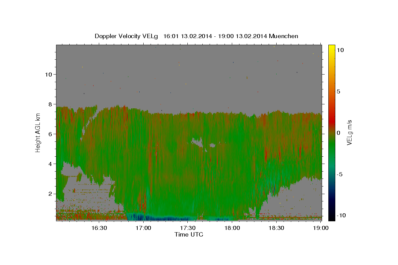Click the height label 8 on y-axis
The image size is (398, 265).
(x=50, y=104)
